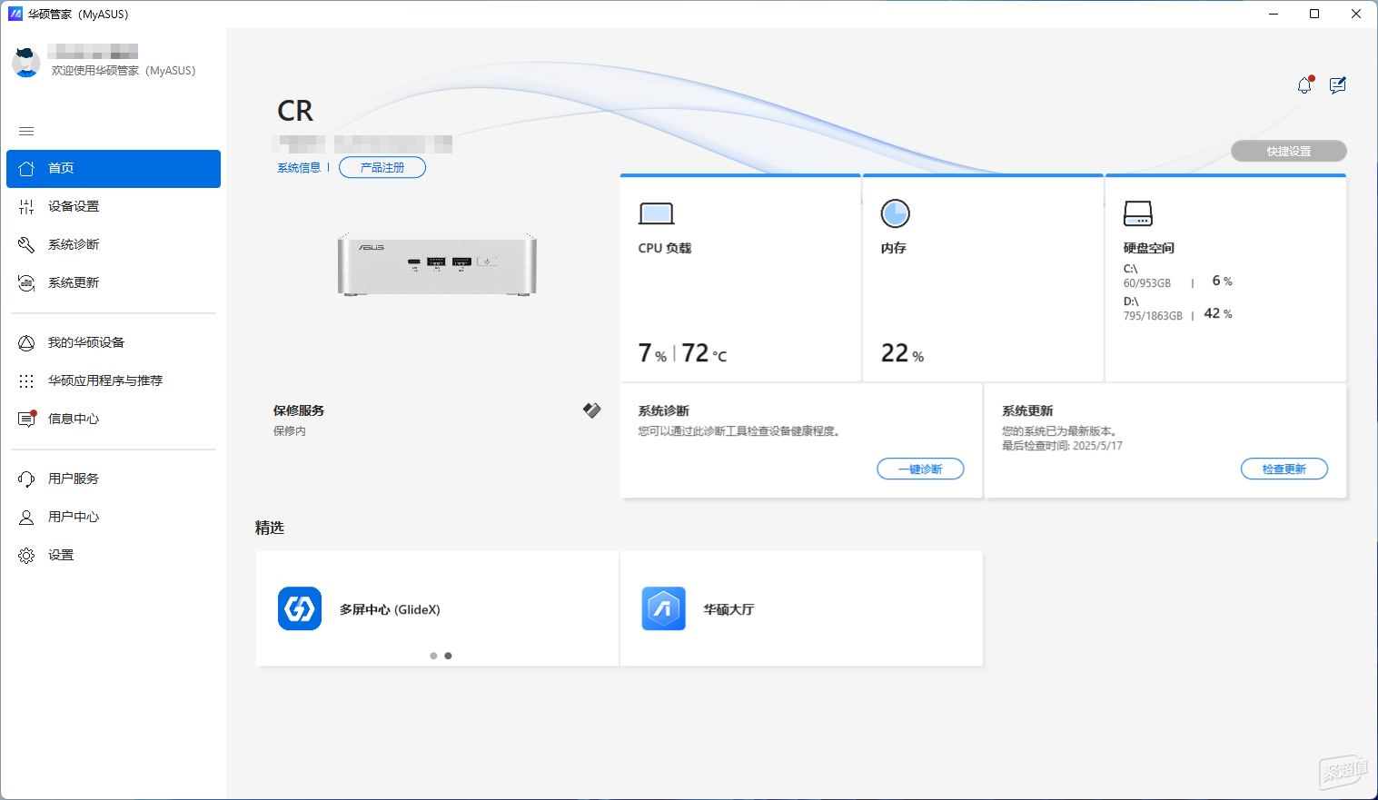Open 我的华硕设备 in the sidebar

tap(114, 343)
